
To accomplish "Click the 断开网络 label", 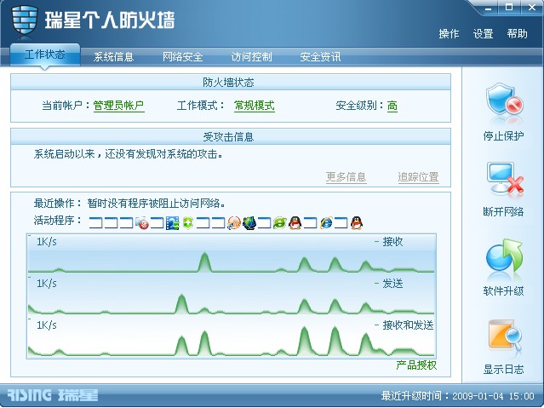I will coord(503,211).
